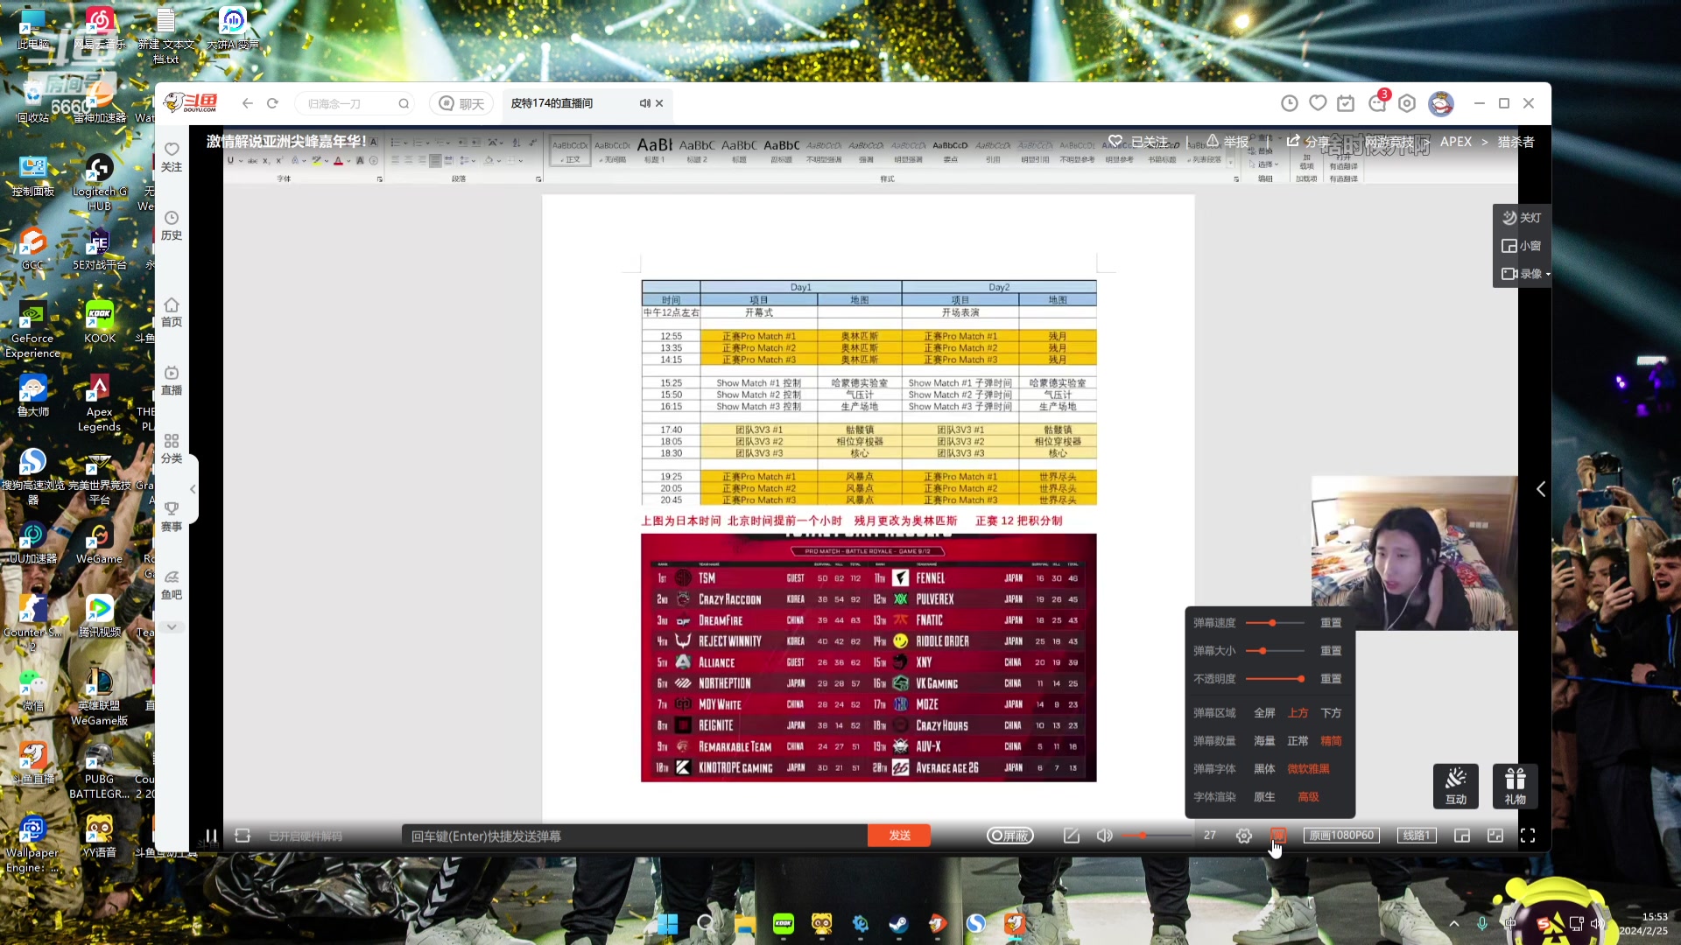The width and height of the screenshot is (1681, 945).
Task: Click the 分享 share link
Action: pyautogui.click(x=1308, y=142)
